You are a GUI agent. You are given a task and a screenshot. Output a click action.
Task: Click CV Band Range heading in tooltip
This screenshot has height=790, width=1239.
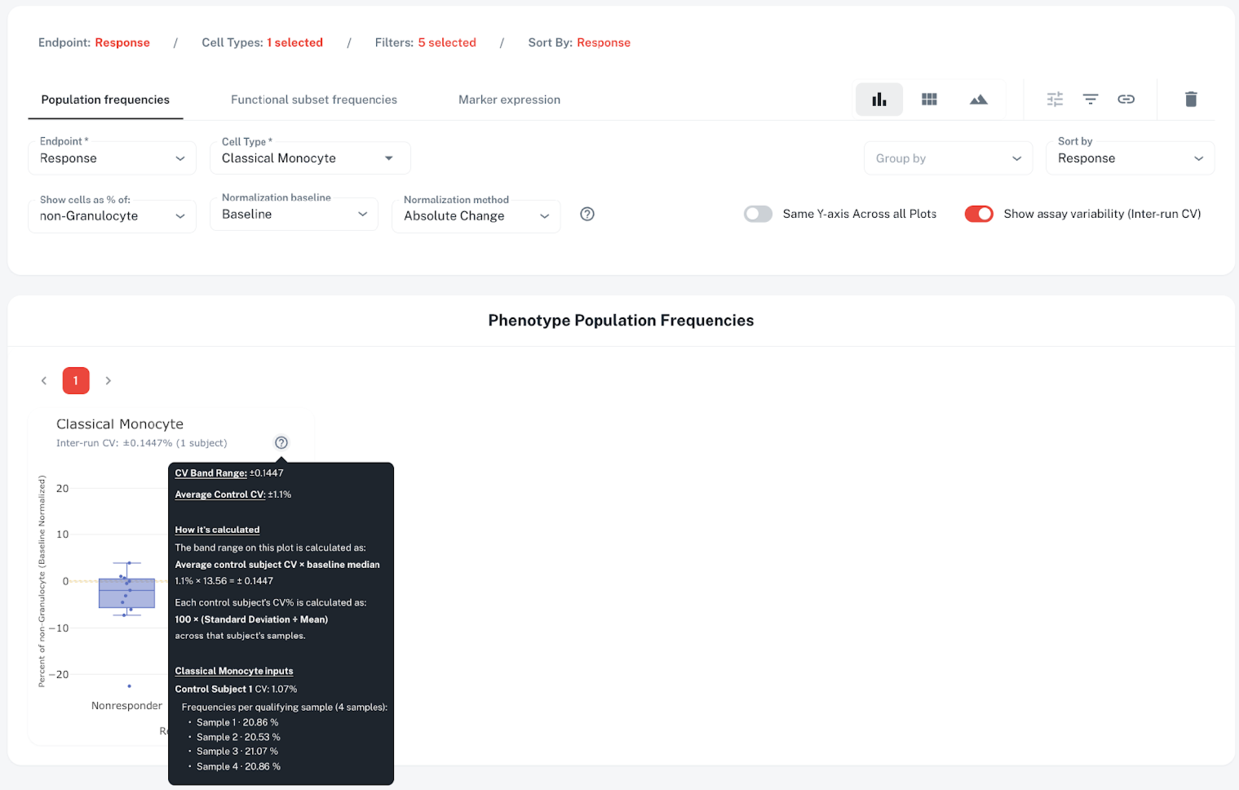tap(210, 473)
